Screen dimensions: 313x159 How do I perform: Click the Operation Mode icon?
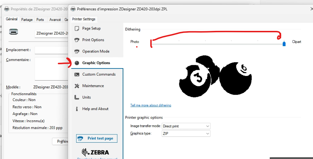pyautogui.click(x=76, y=51)
